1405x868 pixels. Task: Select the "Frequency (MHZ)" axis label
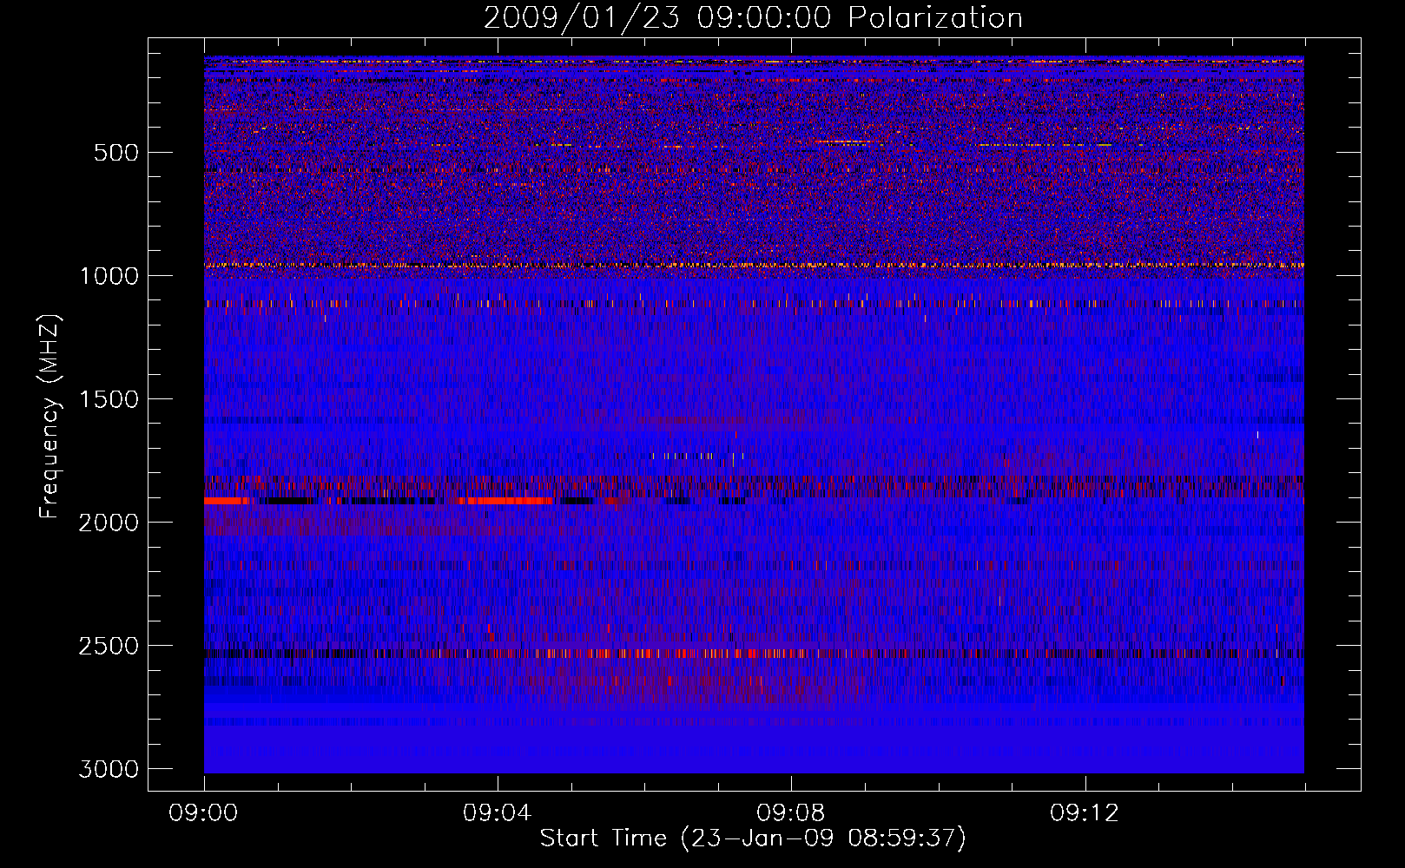click(x=49, y=417)
